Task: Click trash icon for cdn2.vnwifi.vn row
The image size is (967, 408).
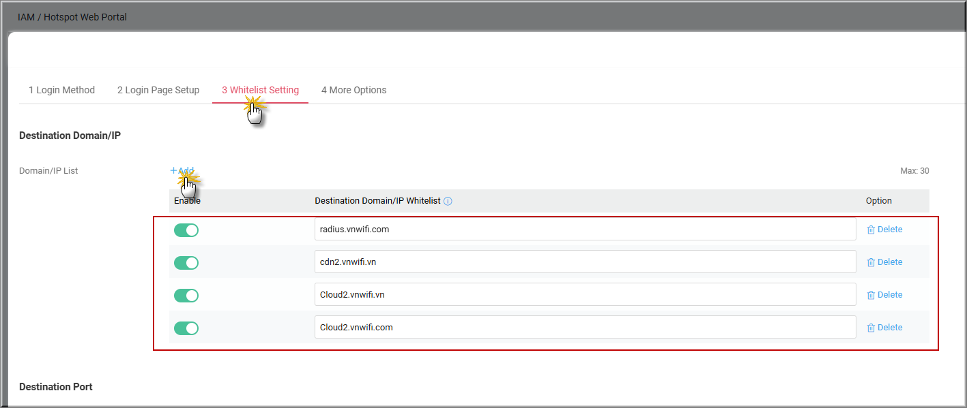Action: click(x=871, y=263)
